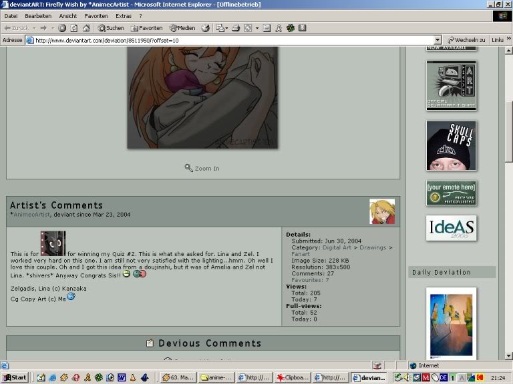Click the Zoom In link under artwork
Image resolution: width=513 pixels, height=384 pixels.
[x=202, y=168]
